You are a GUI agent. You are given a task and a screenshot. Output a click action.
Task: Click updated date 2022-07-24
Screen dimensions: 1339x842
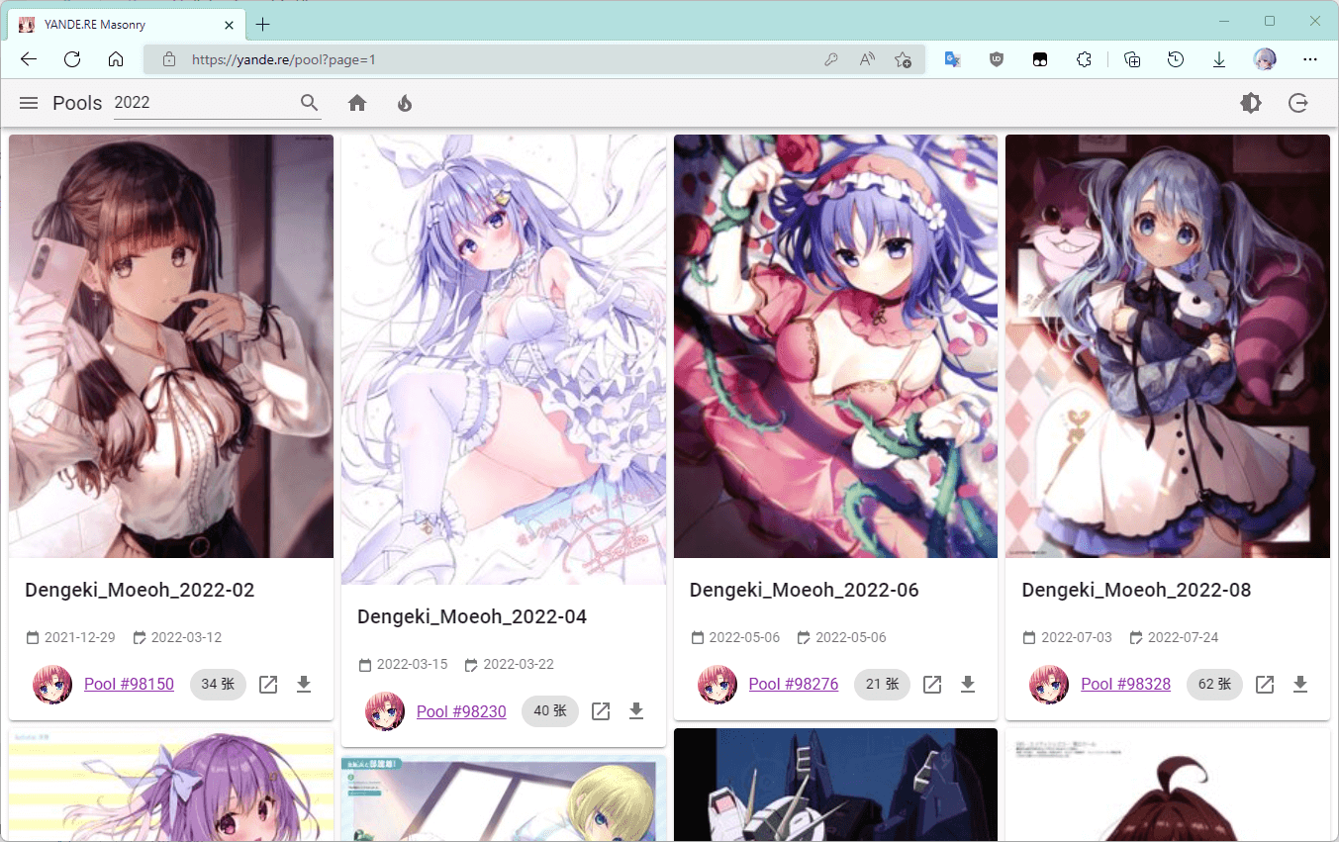tap(1183, 637)
